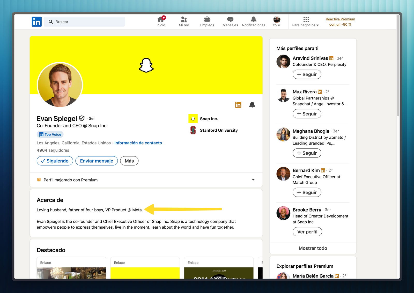Open the LinkedIn home logo
This screenshot has height=293, width=414.
(x=36, y=22)
